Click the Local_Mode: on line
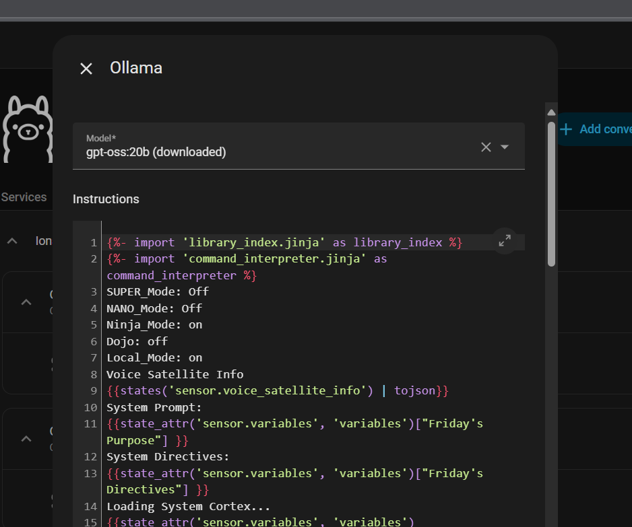 point(154,357)
